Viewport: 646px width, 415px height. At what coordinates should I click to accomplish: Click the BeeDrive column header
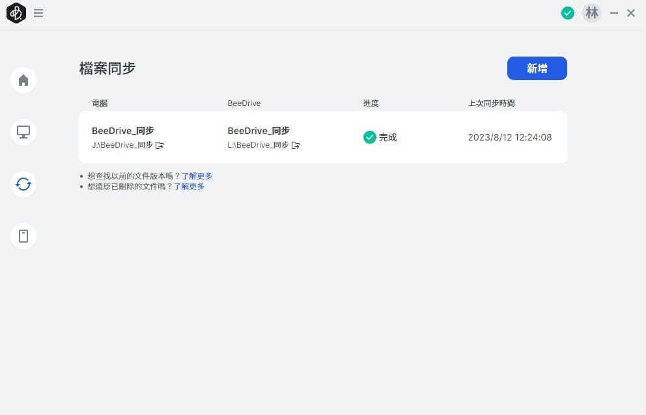click(x=244, y=103)
